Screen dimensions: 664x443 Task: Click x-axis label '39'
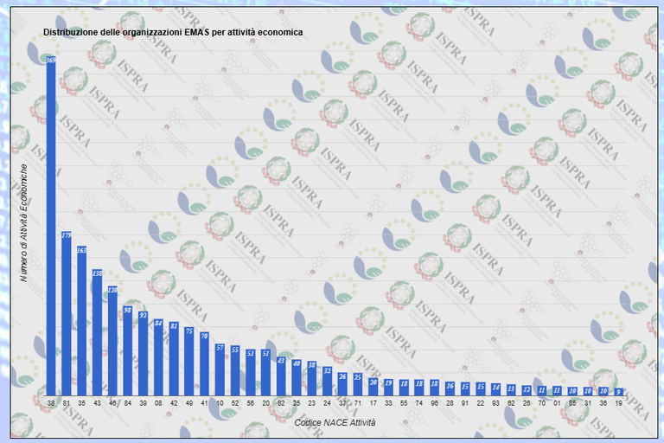point(144,403)
